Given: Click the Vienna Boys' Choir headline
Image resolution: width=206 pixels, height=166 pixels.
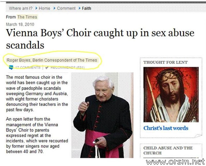Looking at the screenshot, I should click(100, 39).
